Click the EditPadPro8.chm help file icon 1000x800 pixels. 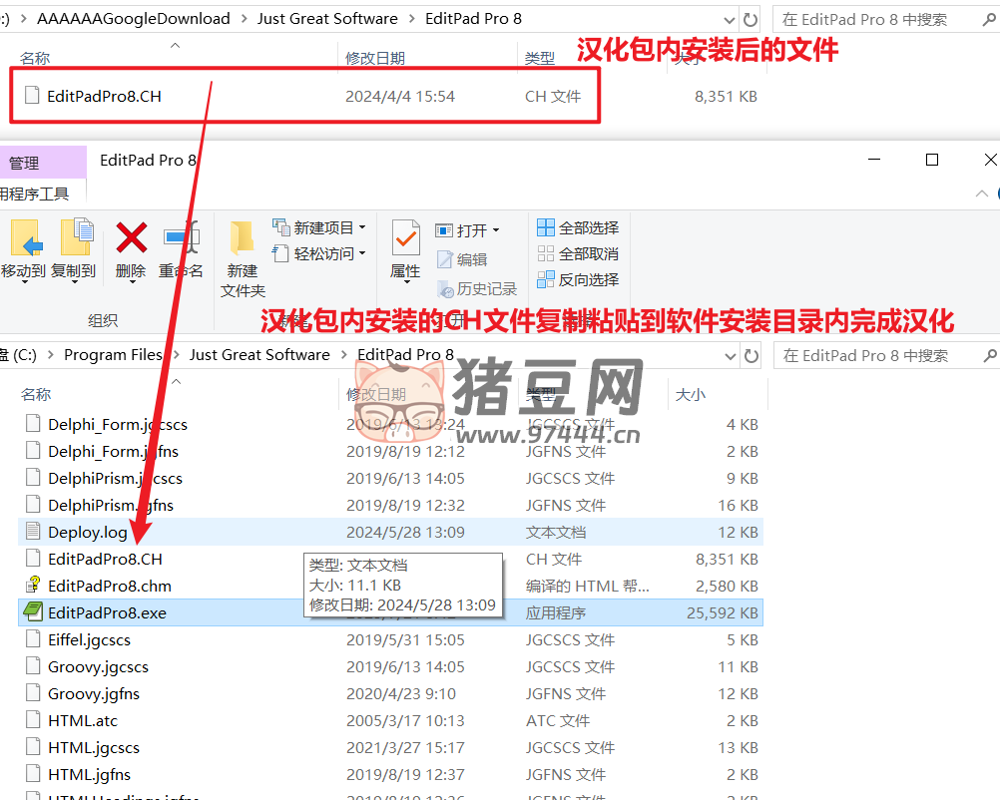[34, 586]
